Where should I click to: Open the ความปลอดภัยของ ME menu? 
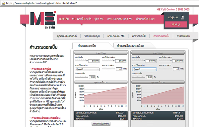[x=120, y=19]
